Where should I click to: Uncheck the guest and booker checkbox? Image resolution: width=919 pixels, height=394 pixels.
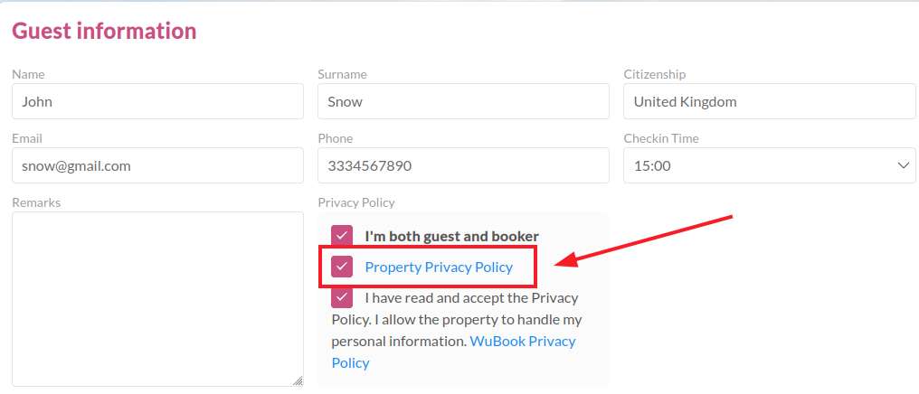pos(342,236)
